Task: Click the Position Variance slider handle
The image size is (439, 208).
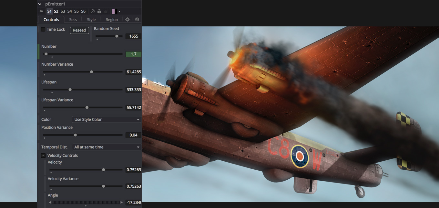Action: 75,135
